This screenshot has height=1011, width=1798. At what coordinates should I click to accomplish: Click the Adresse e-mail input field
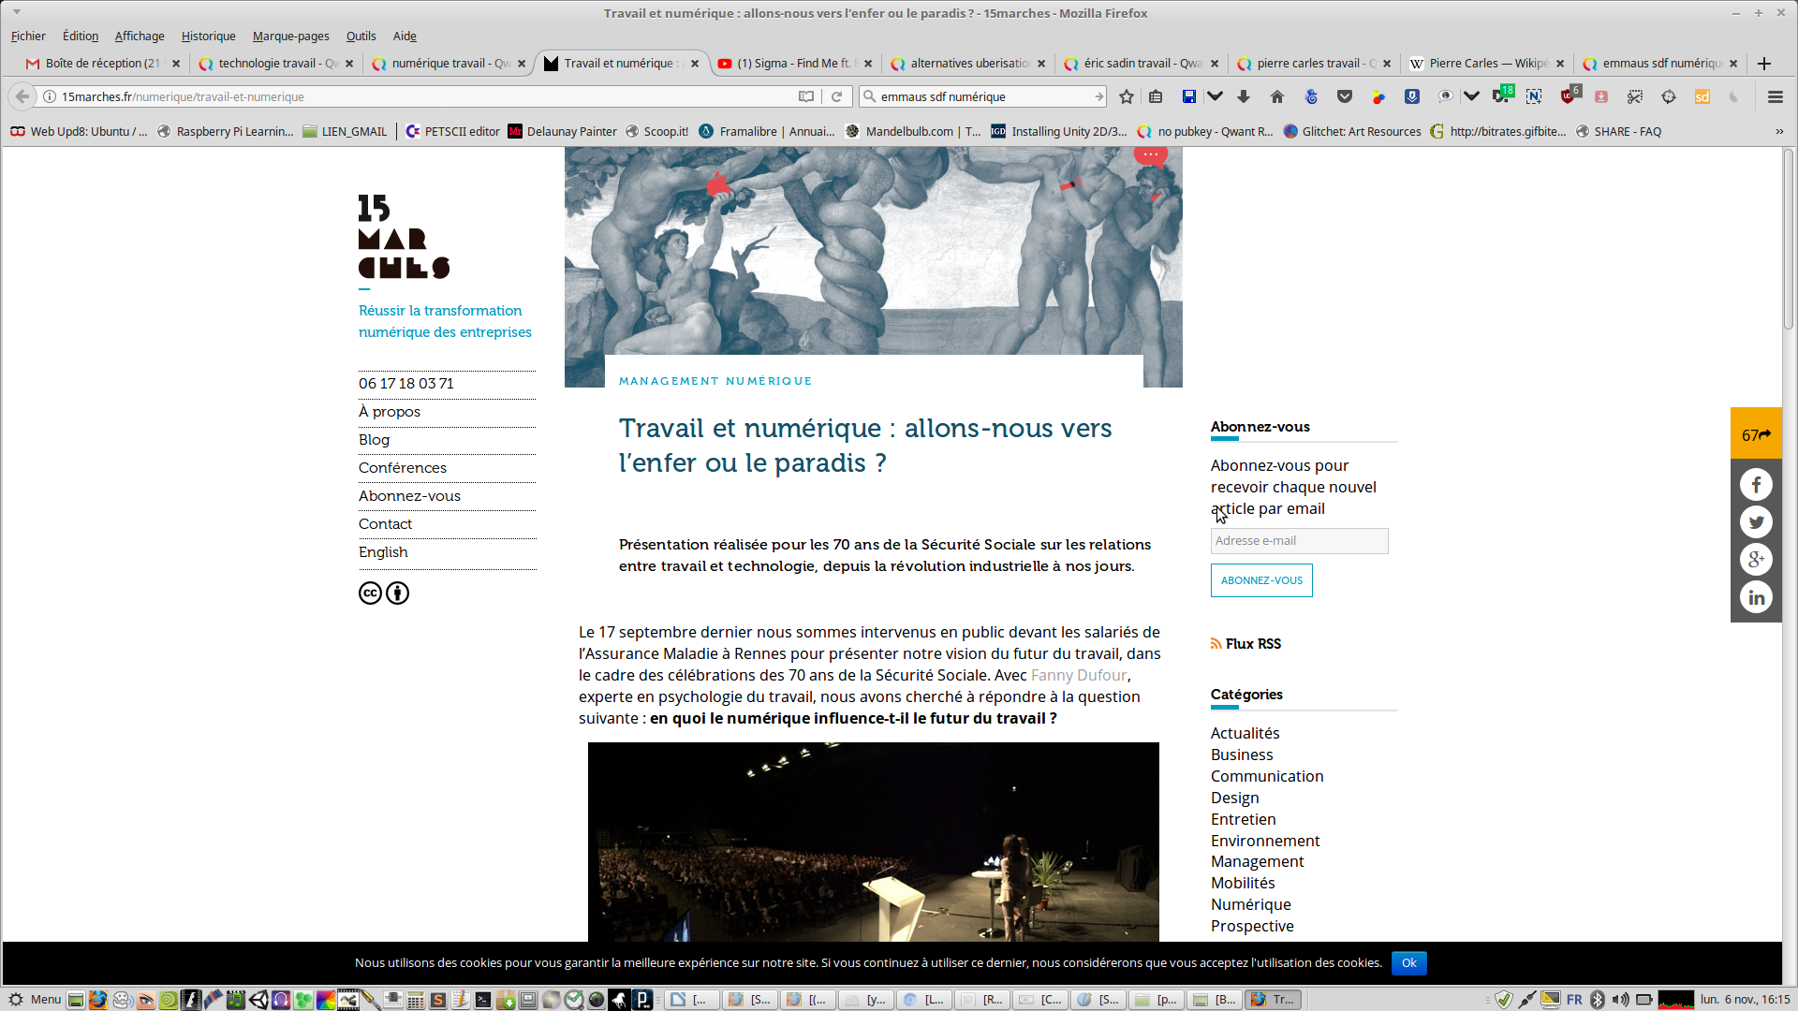(1299, 540)
